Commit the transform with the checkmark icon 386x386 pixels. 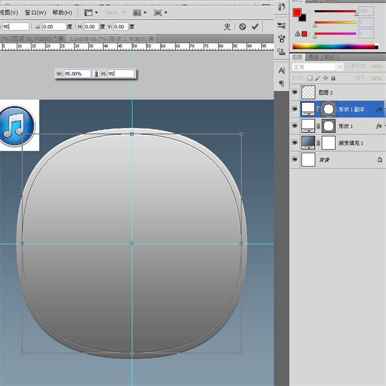coord(255,27)
